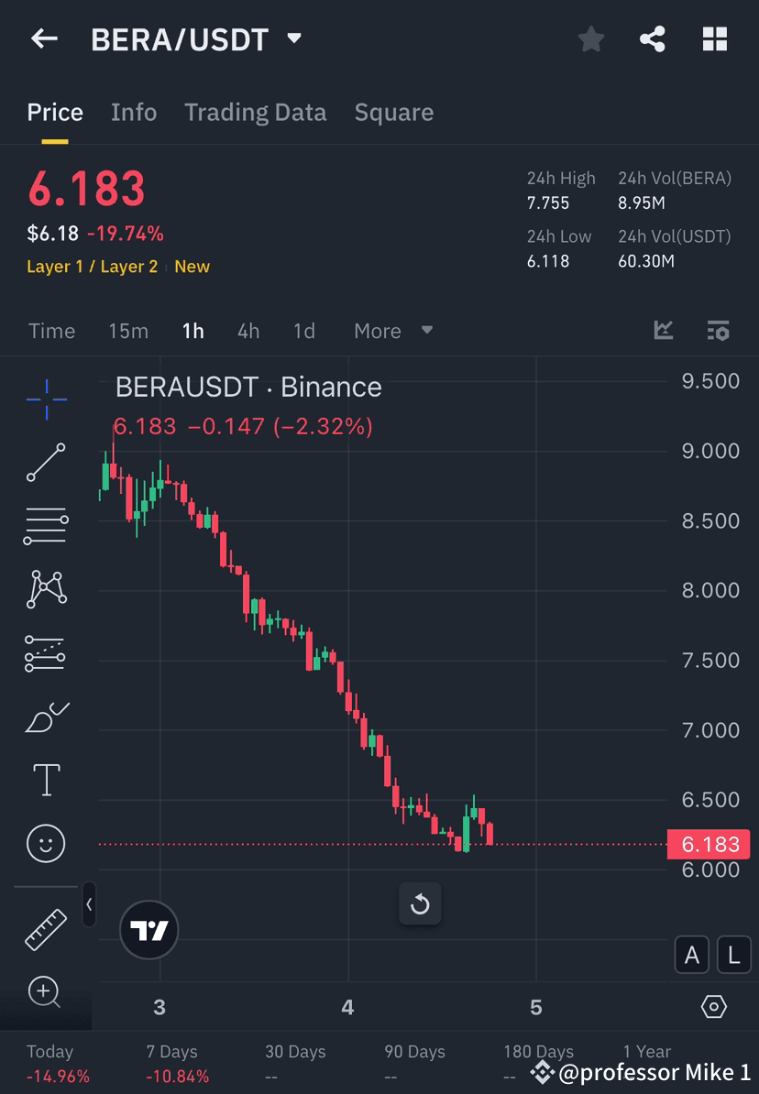Viewport: 759px width, 1094px height.
Task: Expand the More timeframe dropdown
Action: click(392, 331)
